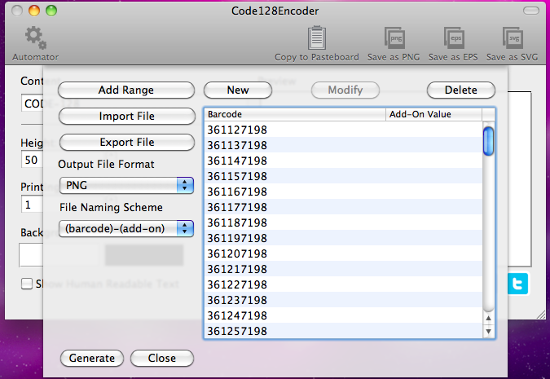Open the Output File Format dropdown
Image resolution: width=550 pixels, height=379 pixels.
[x=126, y=185]
